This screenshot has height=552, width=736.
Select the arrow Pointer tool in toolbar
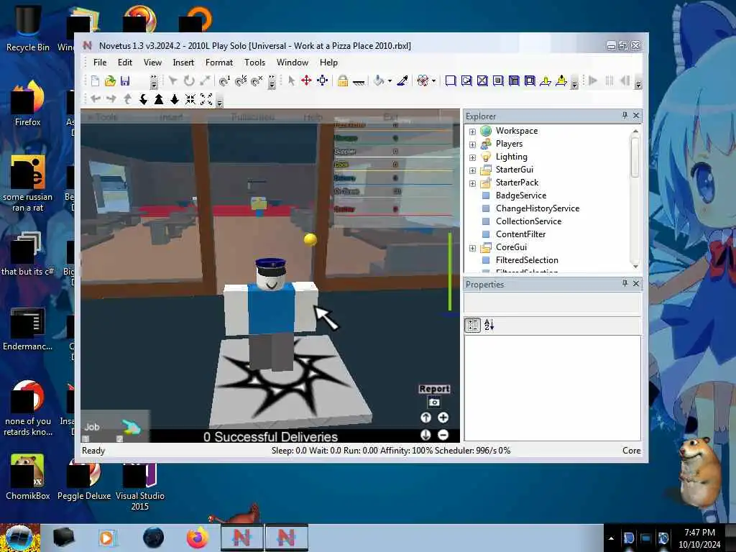point(292,80)
